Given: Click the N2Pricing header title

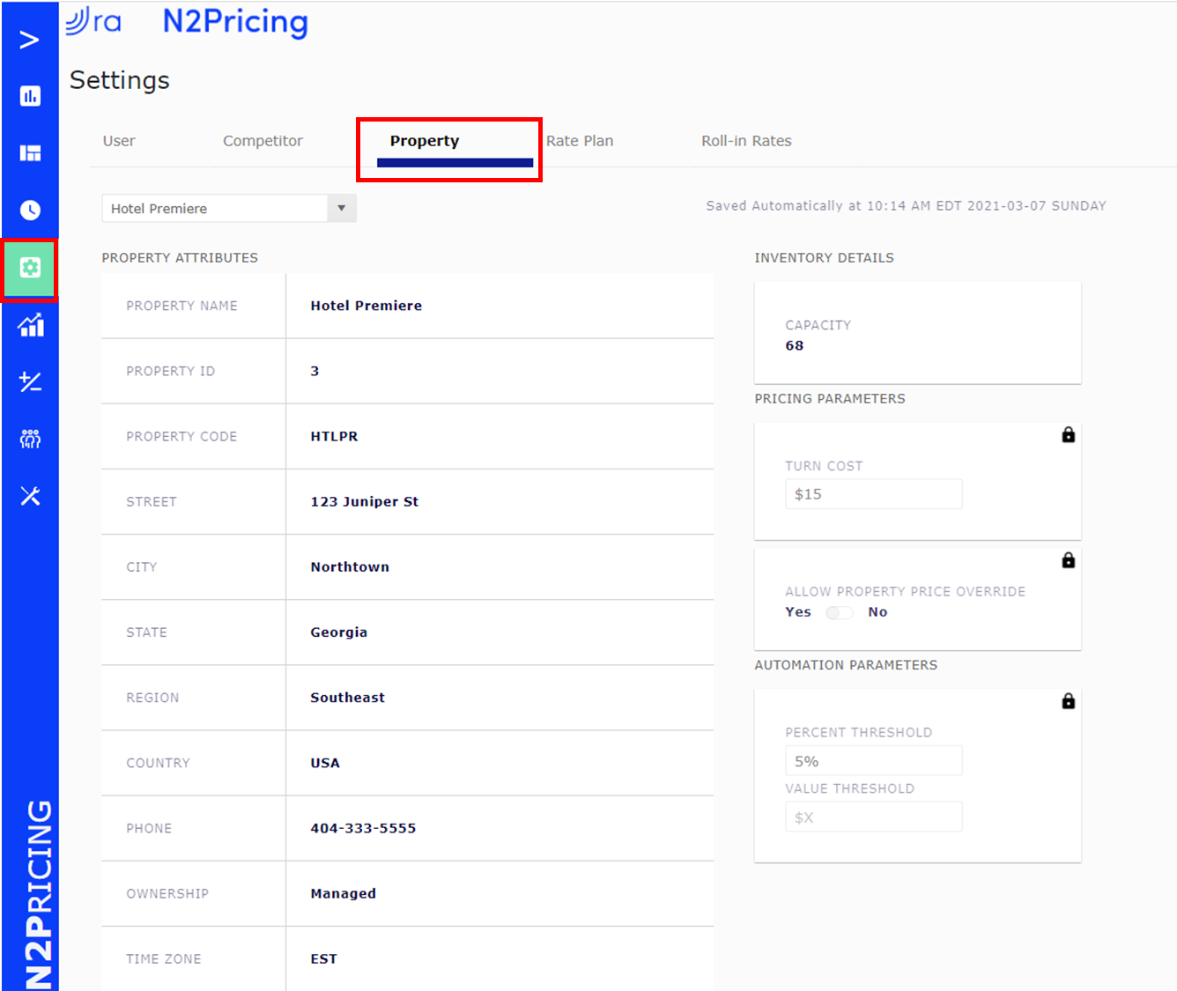Looking at the screenshot, I should [234, 22].
